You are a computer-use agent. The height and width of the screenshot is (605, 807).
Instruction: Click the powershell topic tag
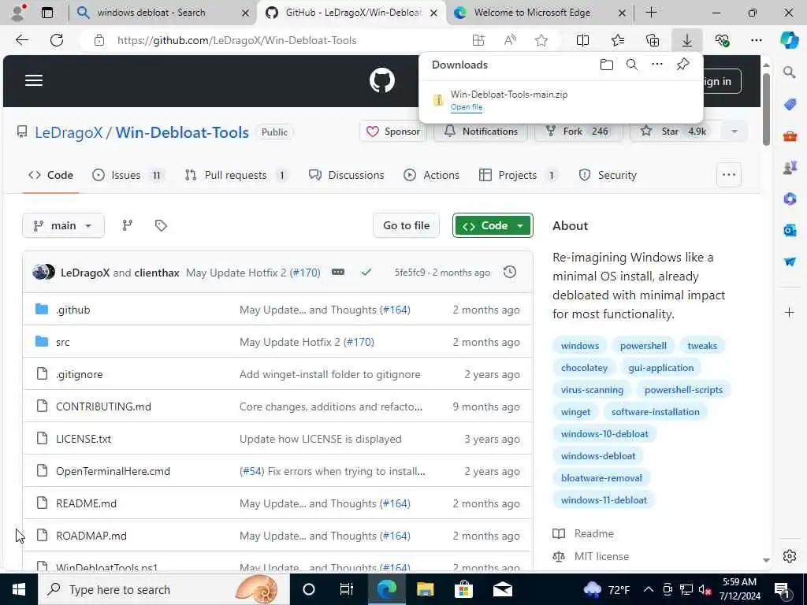point(643,346)
